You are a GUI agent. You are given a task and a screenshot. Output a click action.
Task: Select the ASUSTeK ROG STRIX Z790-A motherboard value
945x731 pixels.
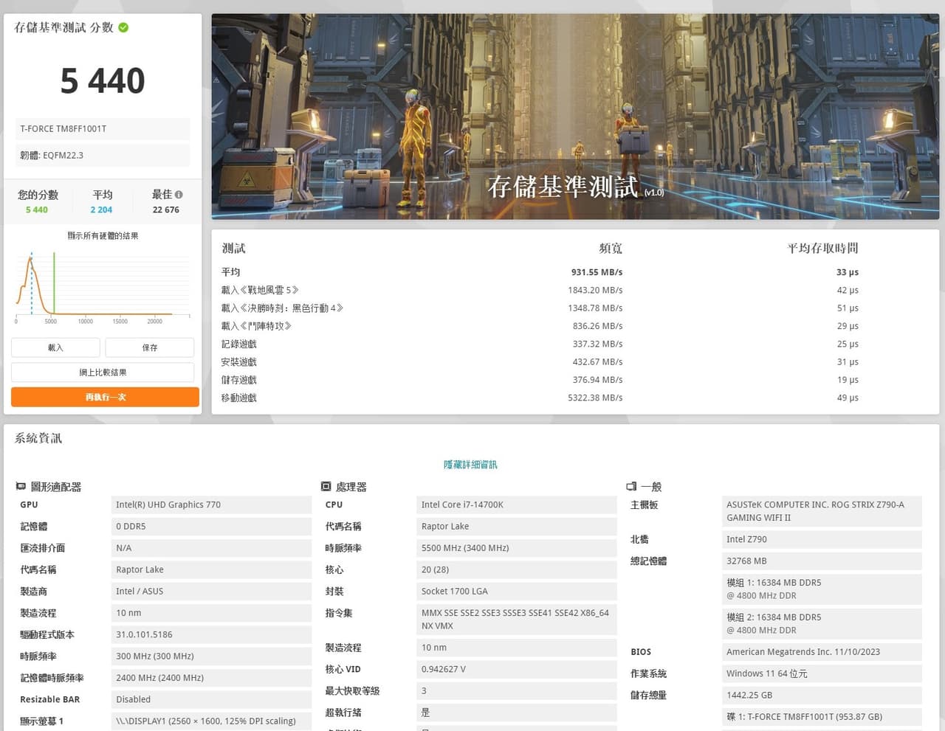point(822,511)
